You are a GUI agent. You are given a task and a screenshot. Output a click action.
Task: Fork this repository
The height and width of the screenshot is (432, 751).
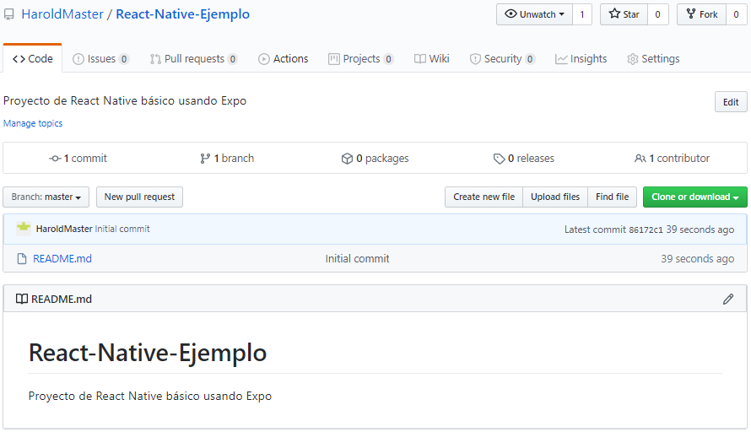click(702, 14)
